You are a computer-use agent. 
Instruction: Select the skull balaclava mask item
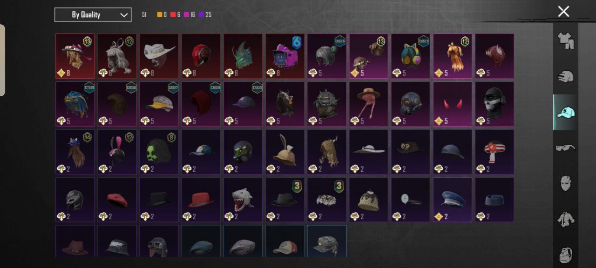(x=494, y=104)
